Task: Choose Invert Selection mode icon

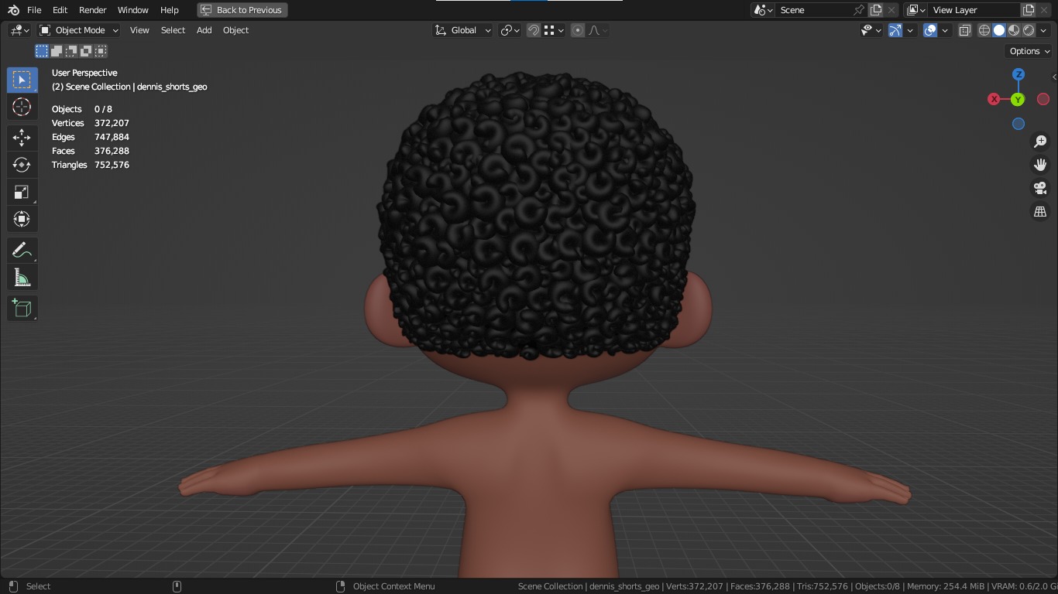Action: pyautogui.click(x=86, y=51)
